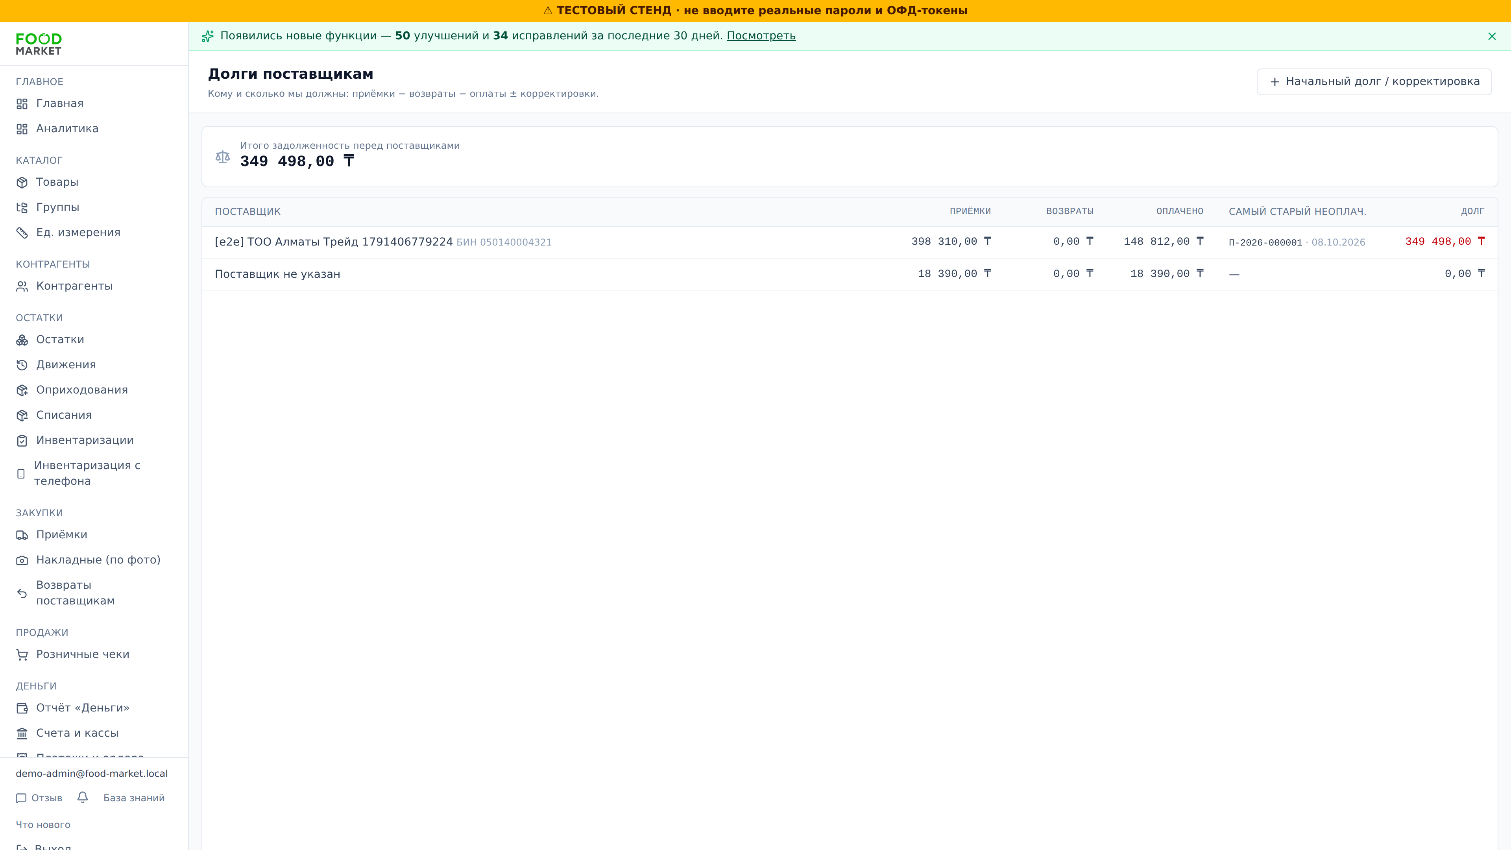This screenshot has width=1511, height=850.
Task: Add Начальный долг / корректировка
Action: [x=1374, y=81]
